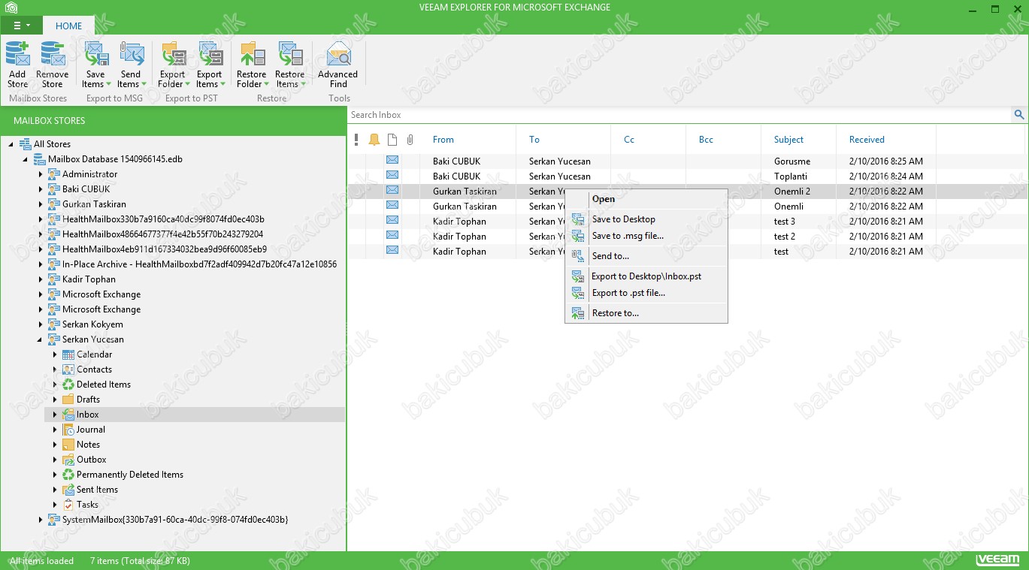Click the search magnifier icon
This screenshot has height=570, width=1029.
(1019, 115)
